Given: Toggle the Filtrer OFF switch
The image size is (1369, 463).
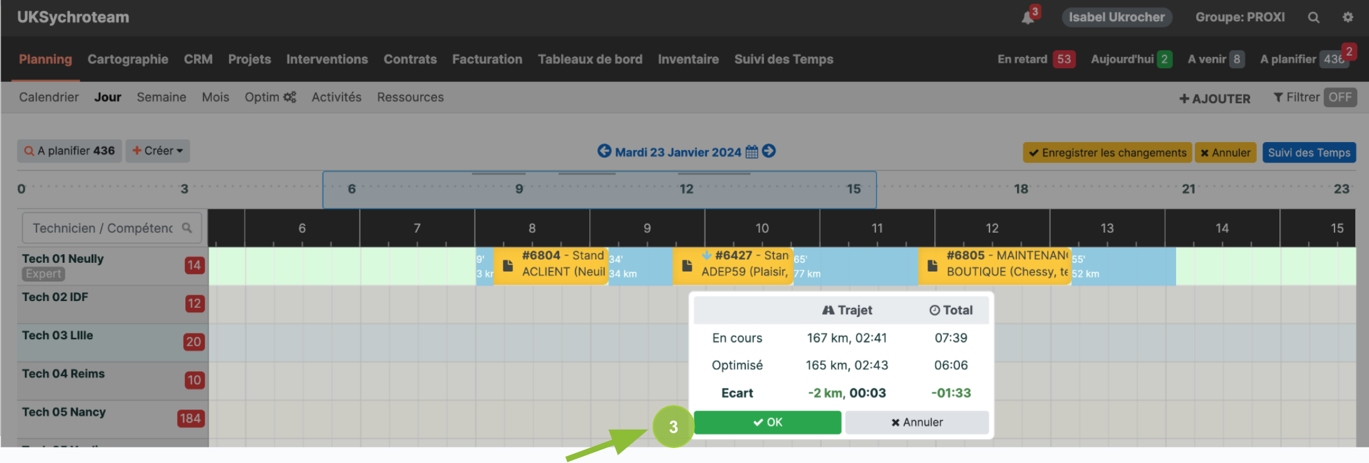Looking at the screenshot, I should [1340, 98].
